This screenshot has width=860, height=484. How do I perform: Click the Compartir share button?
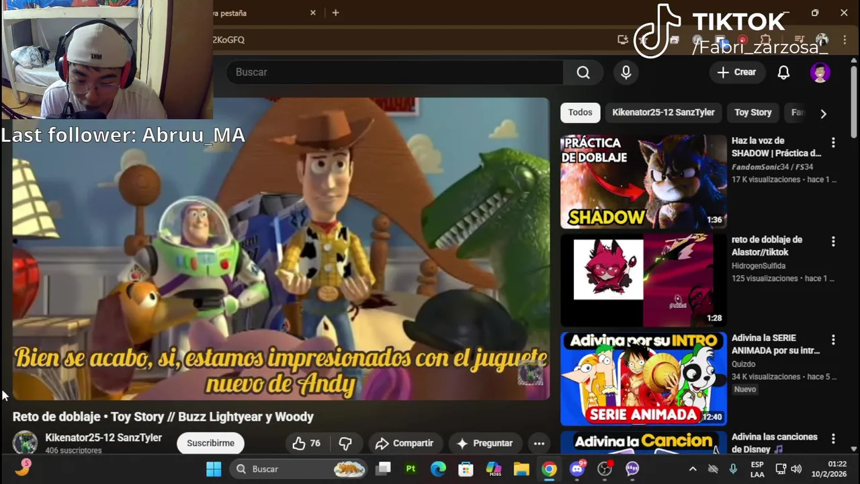coord(404,443)
